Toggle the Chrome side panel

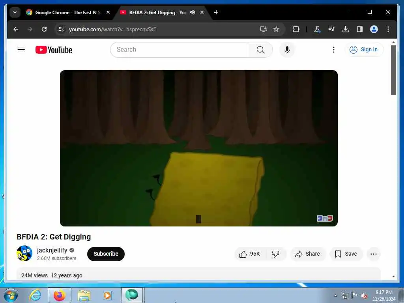coord(360,29)
